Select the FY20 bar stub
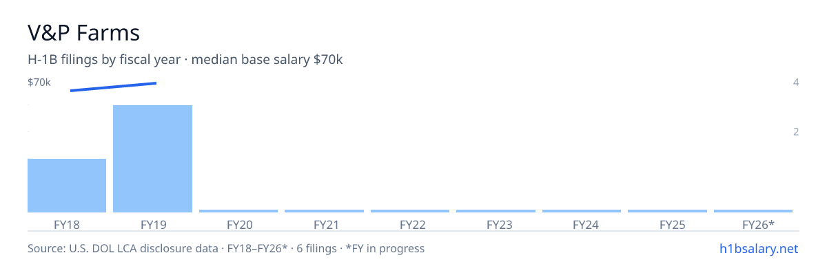 pyautogui.click(x=238, y=211)
